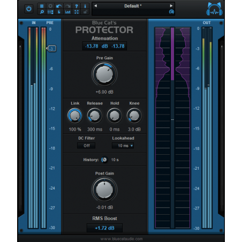Click the IN level meter

(33, 127)
